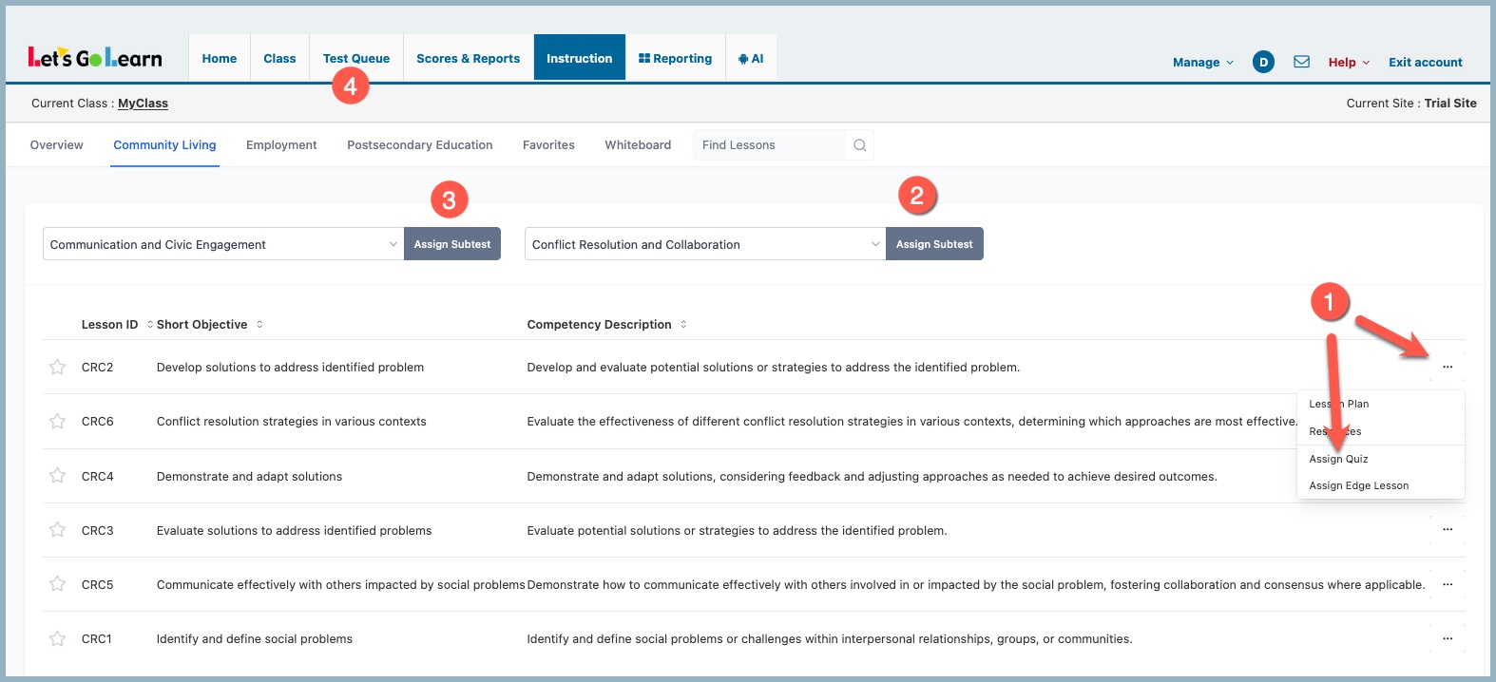Image resolution: width=1496 pixels, height=682 pixels.
Task: Star the CRC4 lesson as favorite
Action: [x=58, y=476]
